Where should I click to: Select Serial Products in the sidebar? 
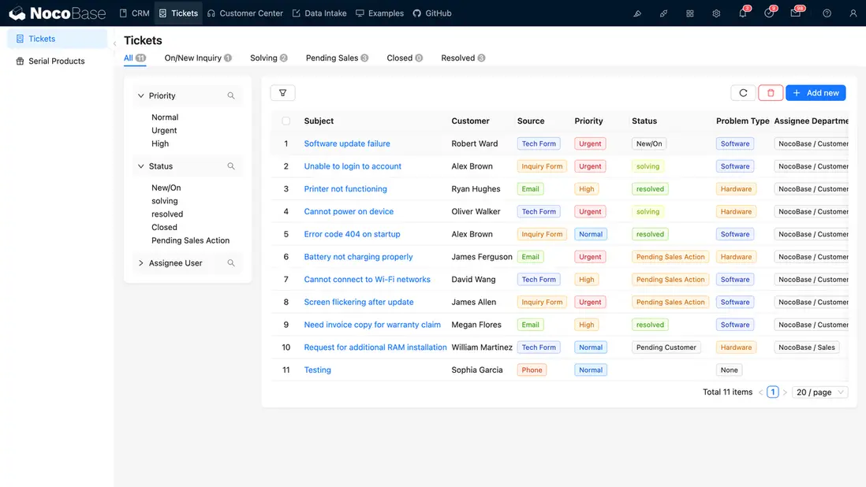coord(56,61)
